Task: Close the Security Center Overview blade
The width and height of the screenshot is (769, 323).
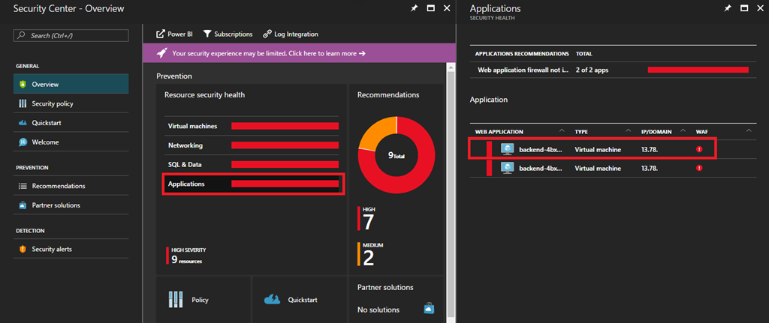Action: pyautogui.click(x=446, y=8)
